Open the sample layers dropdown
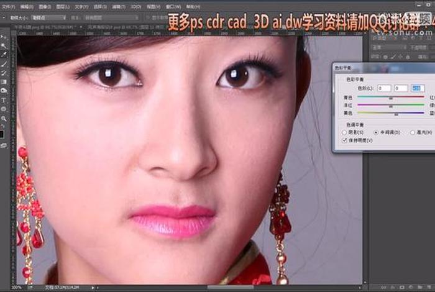Image resolution: width=435 pixels, height=292 pixels. pyautogui.click(x=111, y=17)
